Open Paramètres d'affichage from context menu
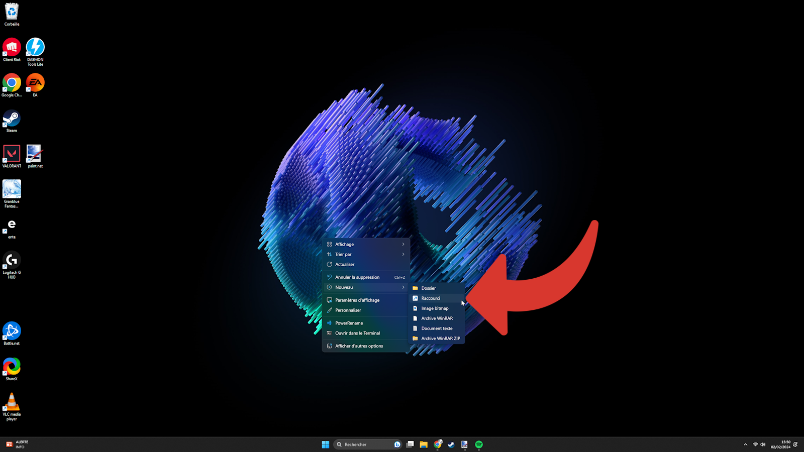 click(x=357, y=300)
